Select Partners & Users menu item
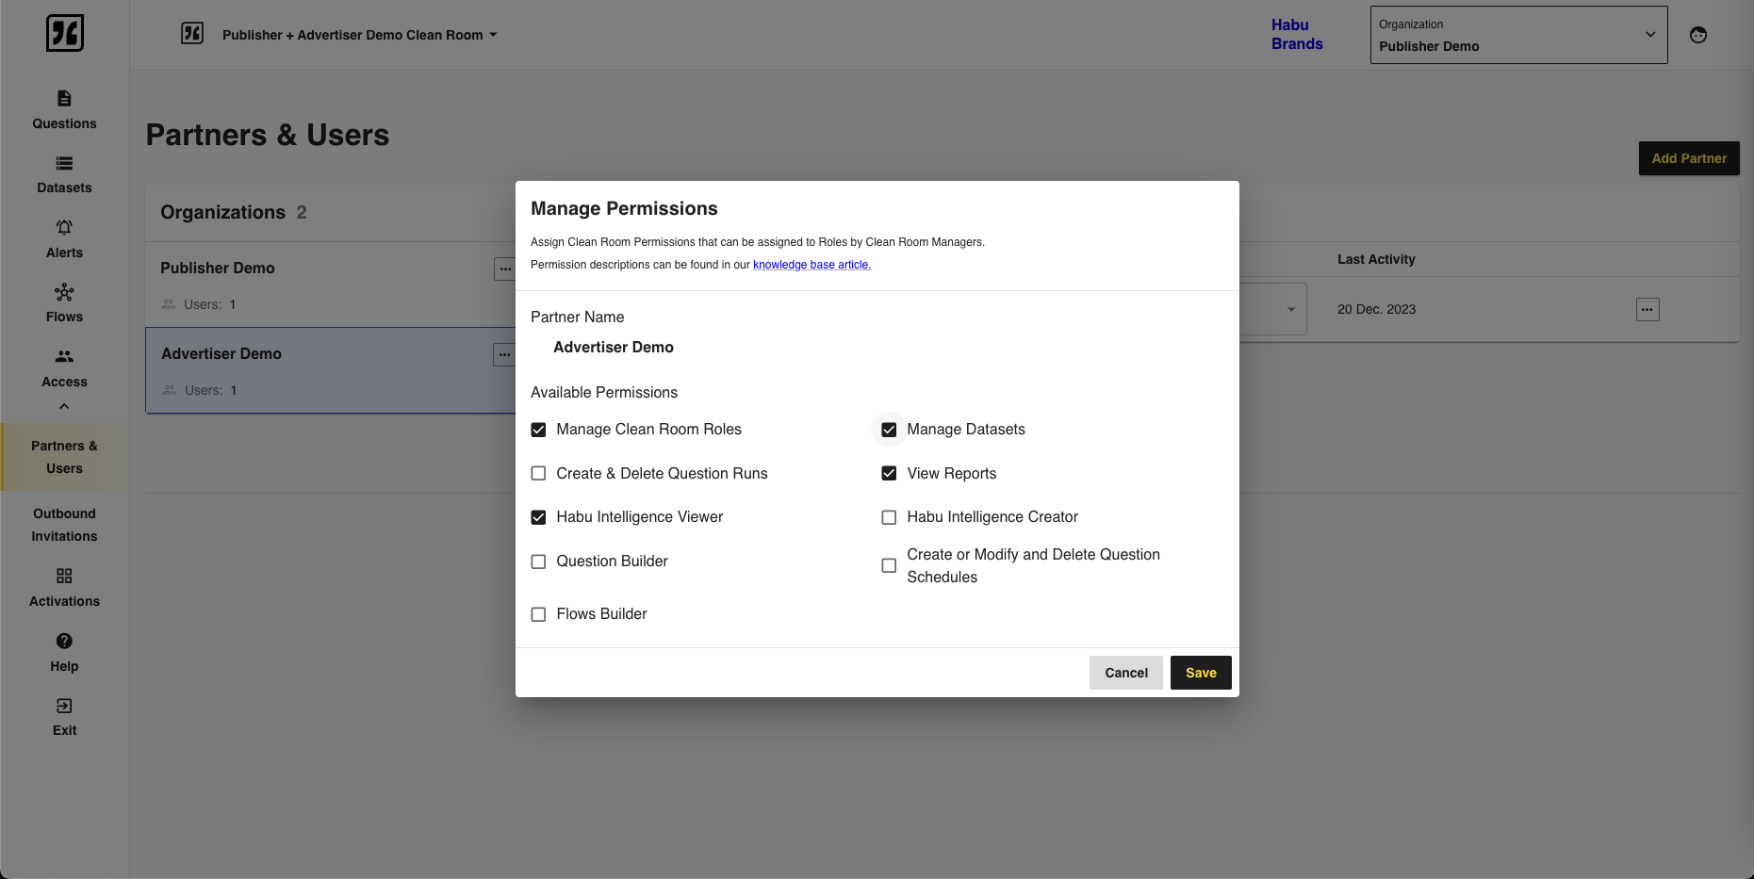 click(64, 457)
